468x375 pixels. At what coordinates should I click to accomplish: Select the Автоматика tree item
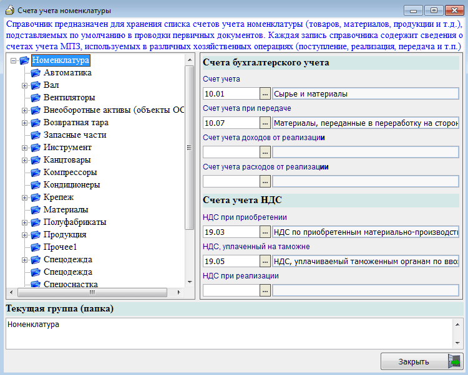[67, 73]
